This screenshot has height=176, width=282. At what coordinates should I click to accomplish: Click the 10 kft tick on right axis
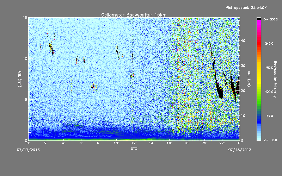(243, 116)
